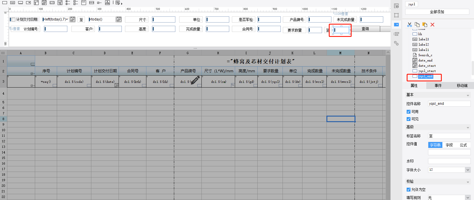The image size is (474, 200).
Task: Click the 控件名称 input field
Action: tap(449, 104)
